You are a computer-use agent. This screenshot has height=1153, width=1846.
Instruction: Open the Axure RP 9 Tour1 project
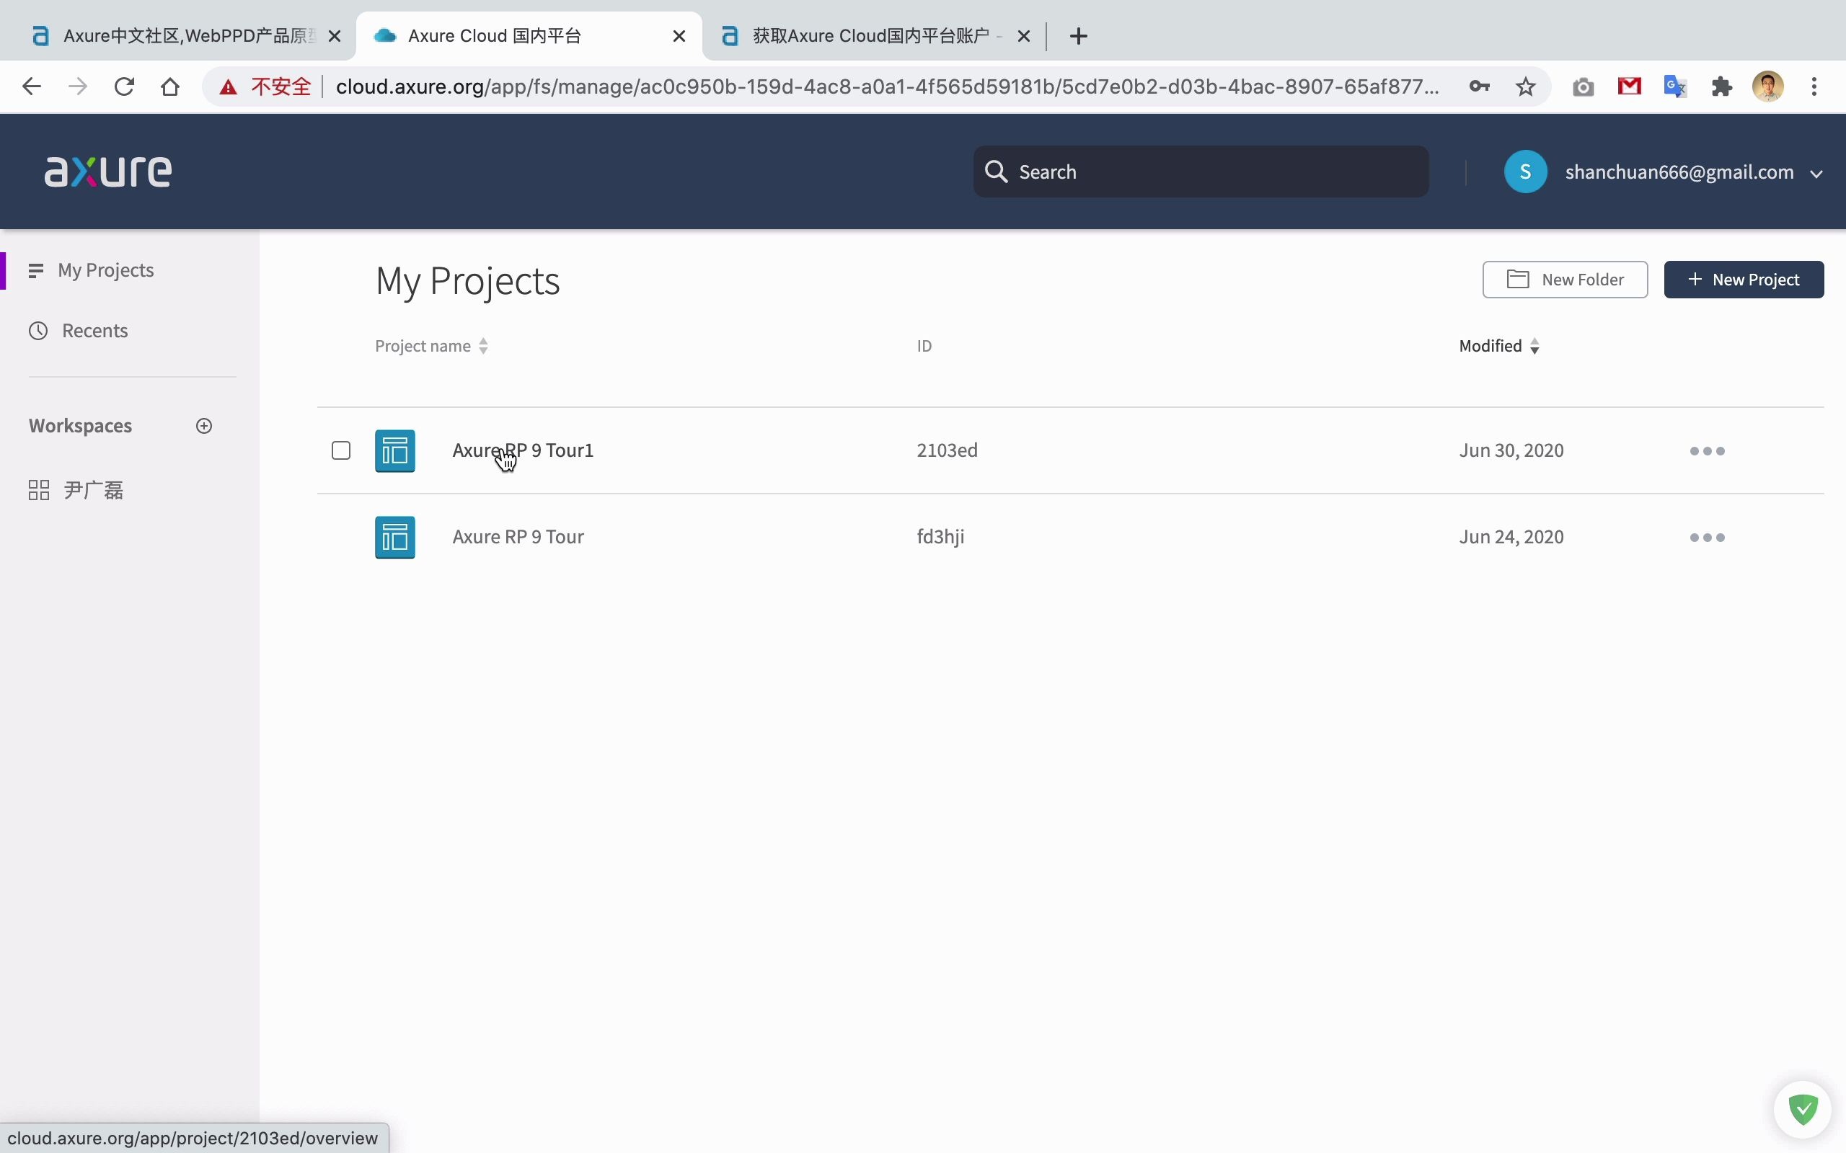(523, 450)
